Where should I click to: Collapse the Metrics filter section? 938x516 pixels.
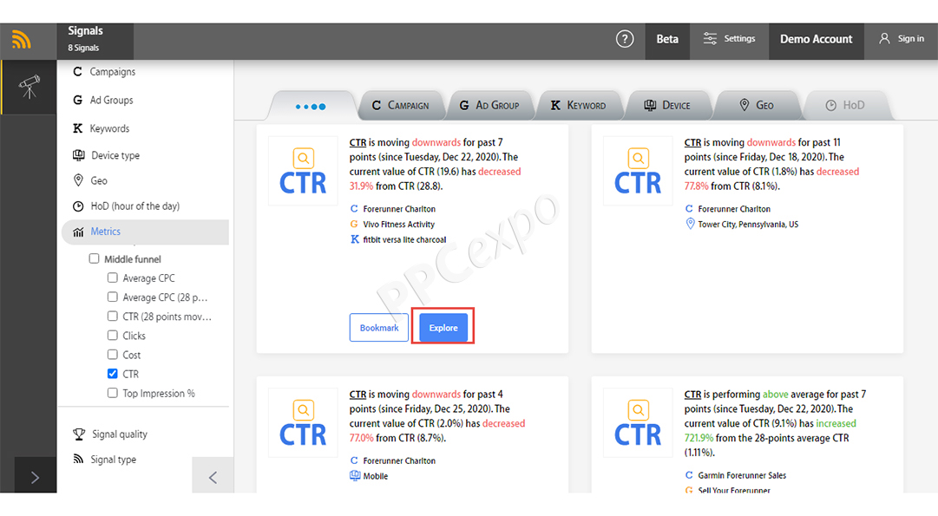point(145,232)
